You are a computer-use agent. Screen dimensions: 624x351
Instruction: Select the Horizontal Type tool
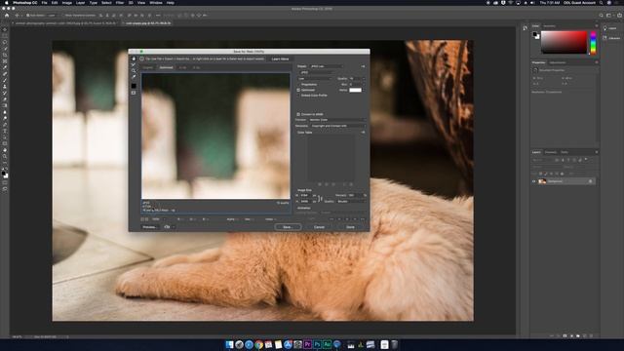[5, 131]
